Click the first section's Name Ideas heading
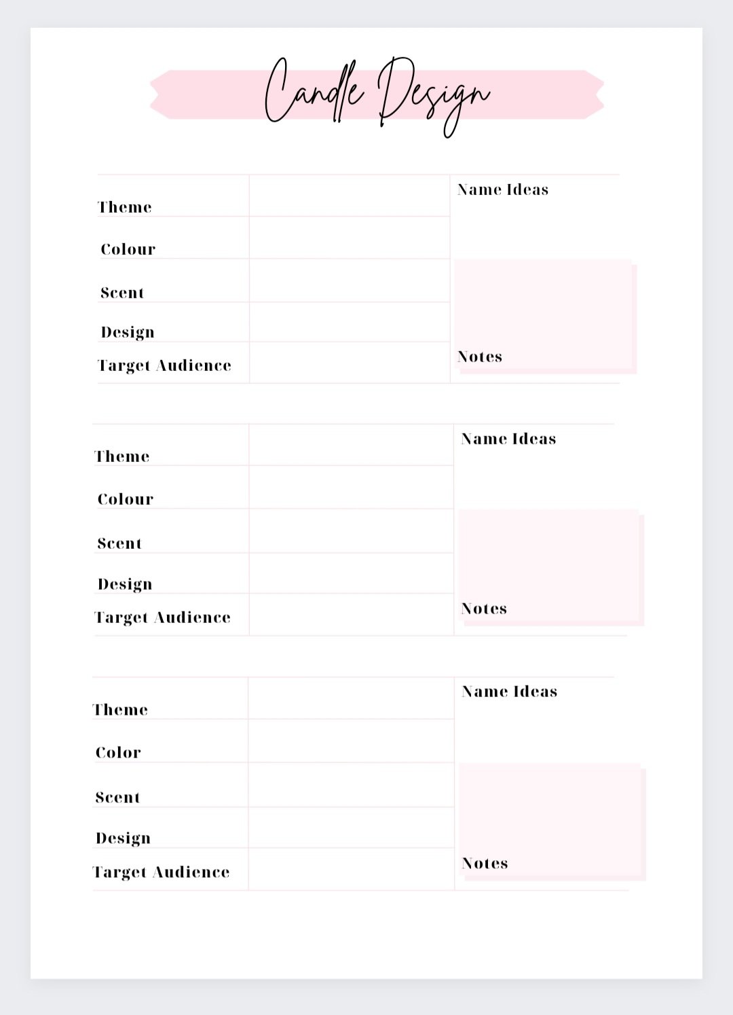 tap(503, 190)
